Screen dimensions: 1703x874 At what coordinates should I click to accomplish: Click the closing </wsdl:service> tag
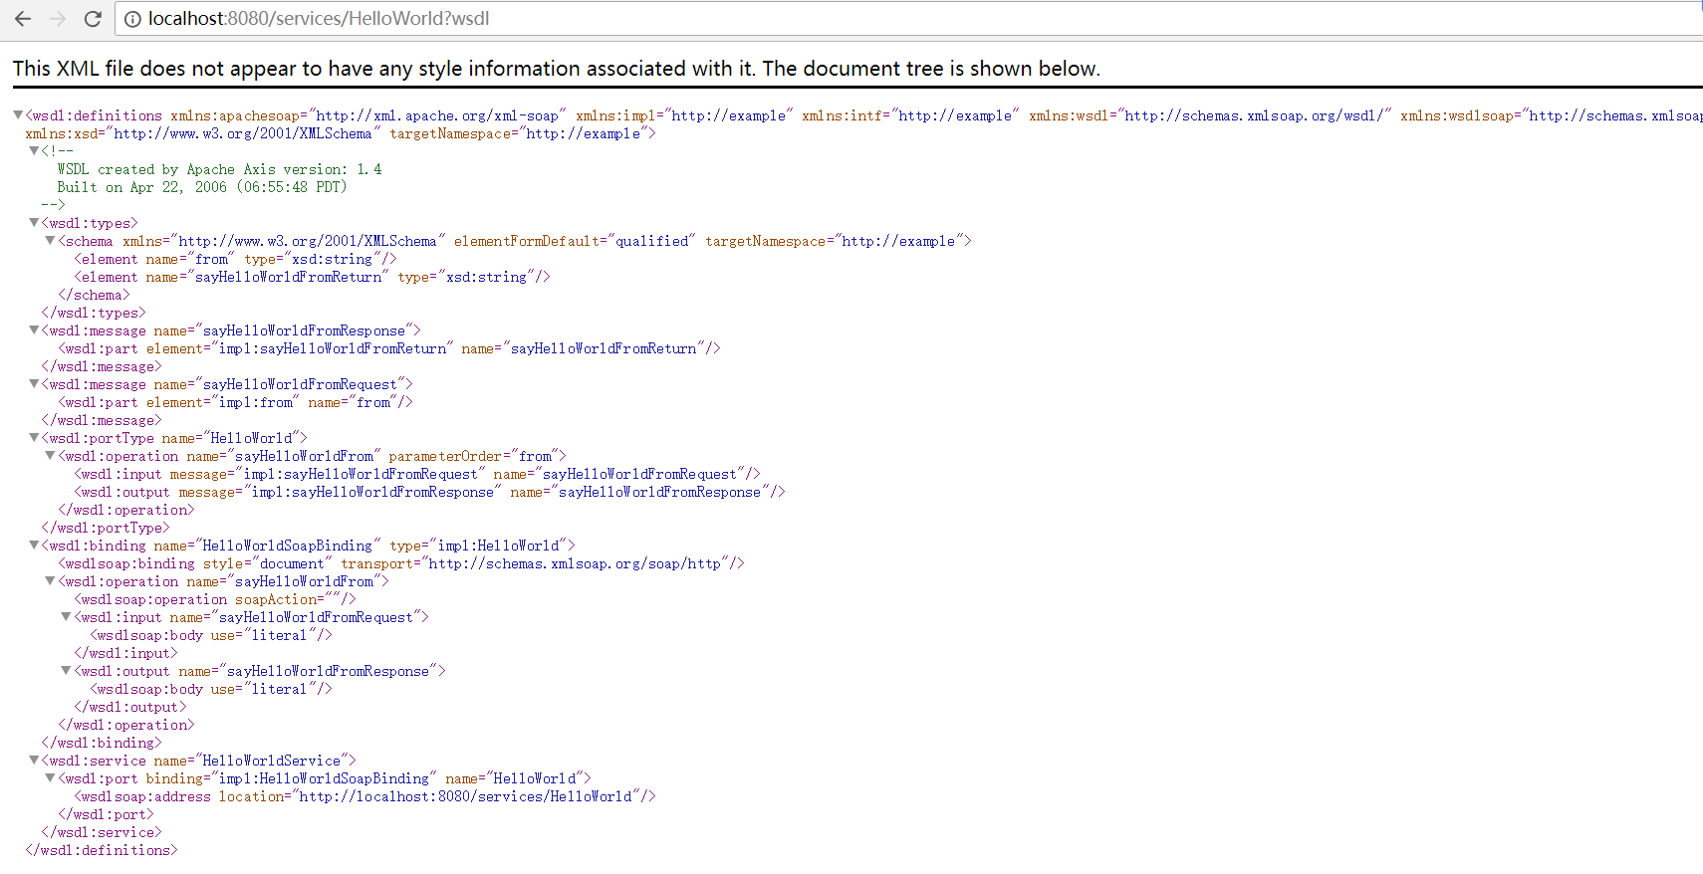102,832
